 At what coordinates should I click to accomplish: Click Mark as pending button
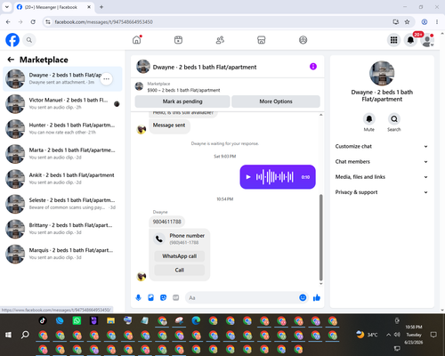tap(182, 101)
